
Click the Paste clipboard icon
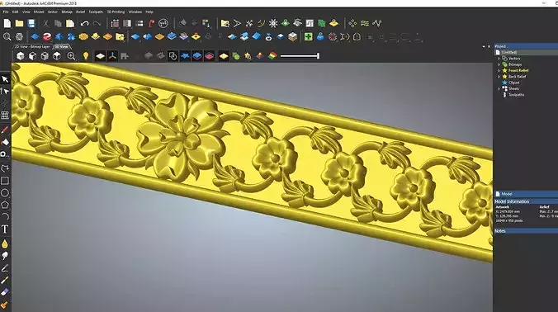pyautogui.click(x=70, y=23)
